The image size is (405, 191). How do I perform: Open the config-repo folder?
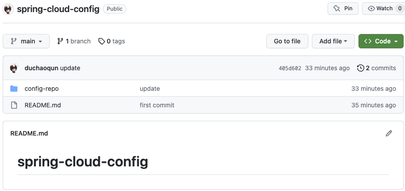click(x=42, y=89)
